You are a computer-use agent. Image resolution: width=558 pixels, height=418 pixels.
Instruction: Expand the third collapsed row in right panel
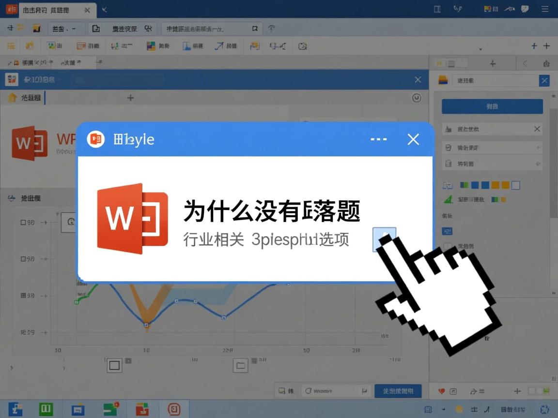pos(492,164)
